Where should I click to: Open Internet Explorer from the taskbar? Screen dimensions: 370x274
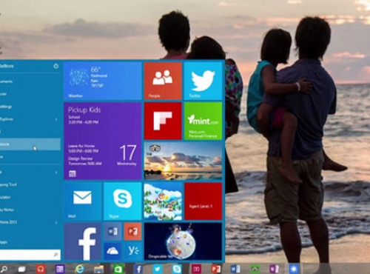pos(79,269)
